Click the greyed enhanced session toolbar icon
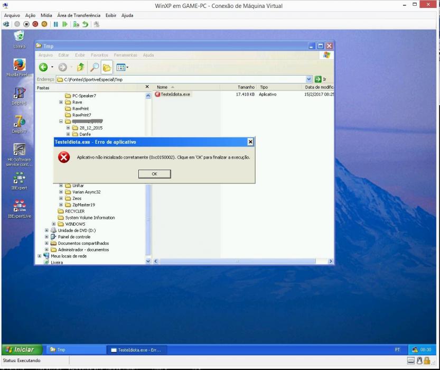This screenshot has height=370, width=440. [97, 24]
